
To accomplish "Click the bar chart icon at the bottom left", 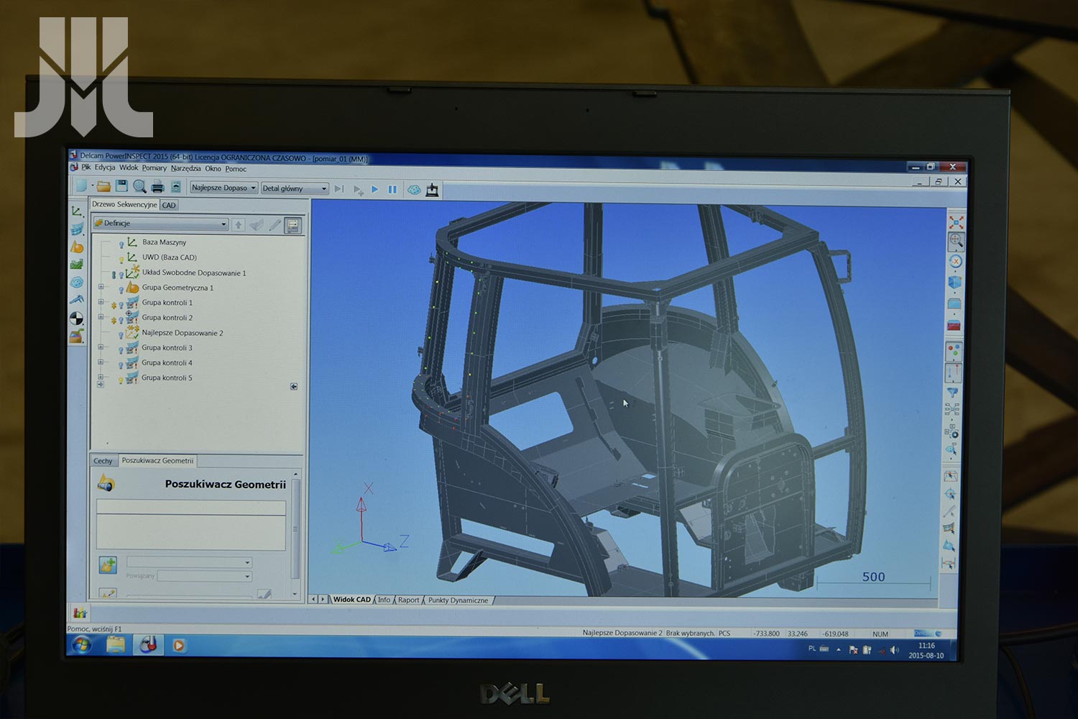I will click(80, 613).
